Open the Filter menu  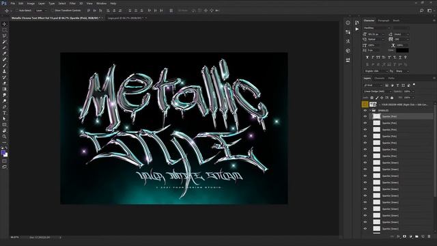tap(72, 3)
